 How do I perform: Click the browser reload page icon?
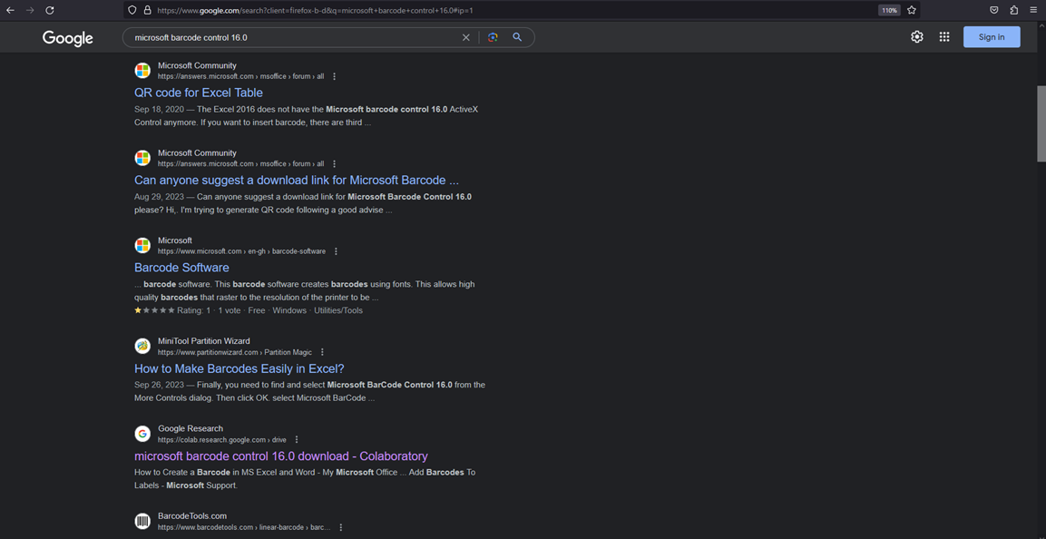click(50, 10)
